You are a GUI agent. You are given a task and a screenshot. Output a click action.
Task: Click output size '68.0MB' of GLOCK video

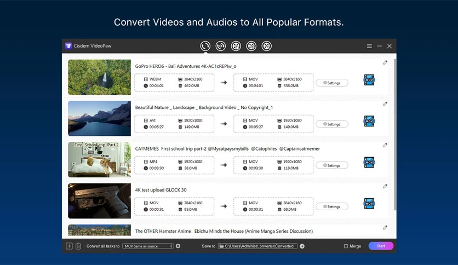pos(290,209)
